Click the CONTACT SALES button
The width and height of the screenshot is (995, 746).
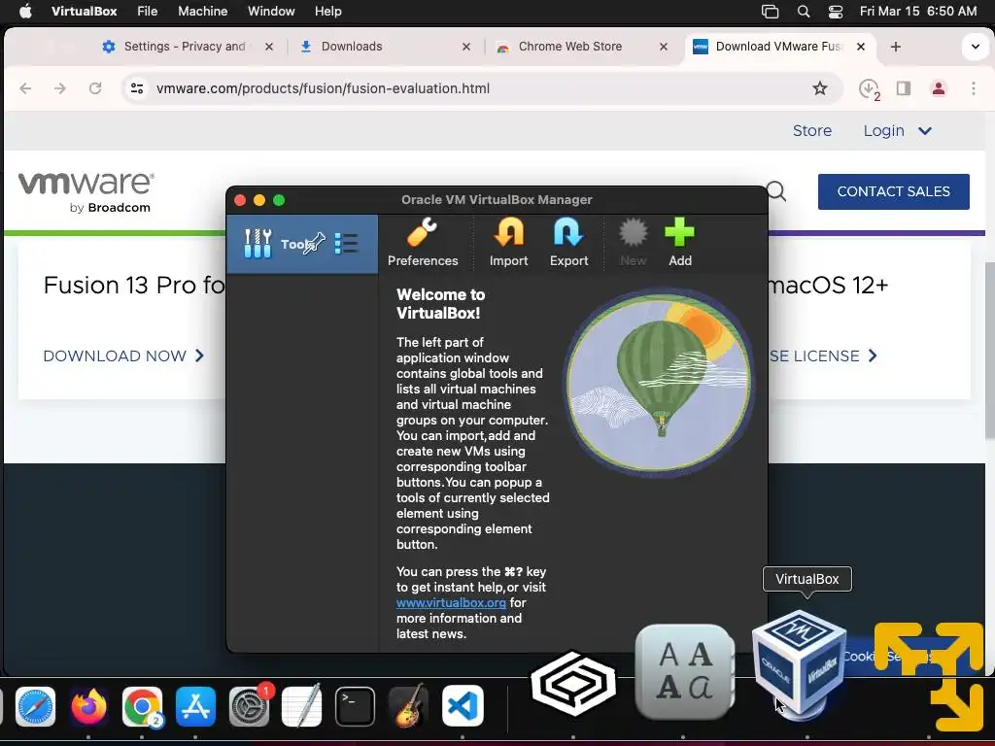(894, 191)
